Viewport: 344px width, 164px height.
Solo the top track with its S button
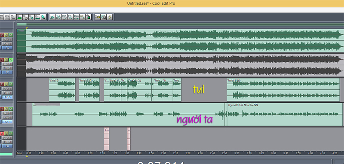pyautogui.click(x=6, y=35)
